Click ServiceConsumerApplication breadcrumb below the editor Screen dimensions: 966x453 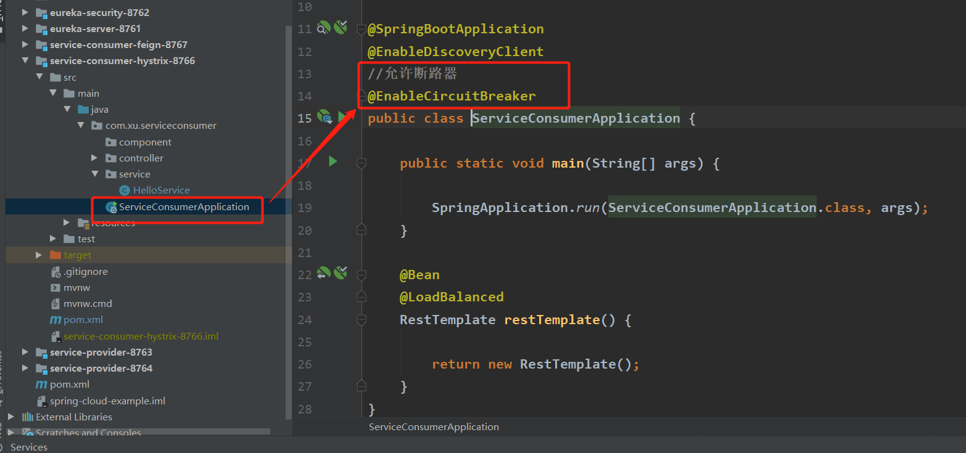[x=434, y=426]
